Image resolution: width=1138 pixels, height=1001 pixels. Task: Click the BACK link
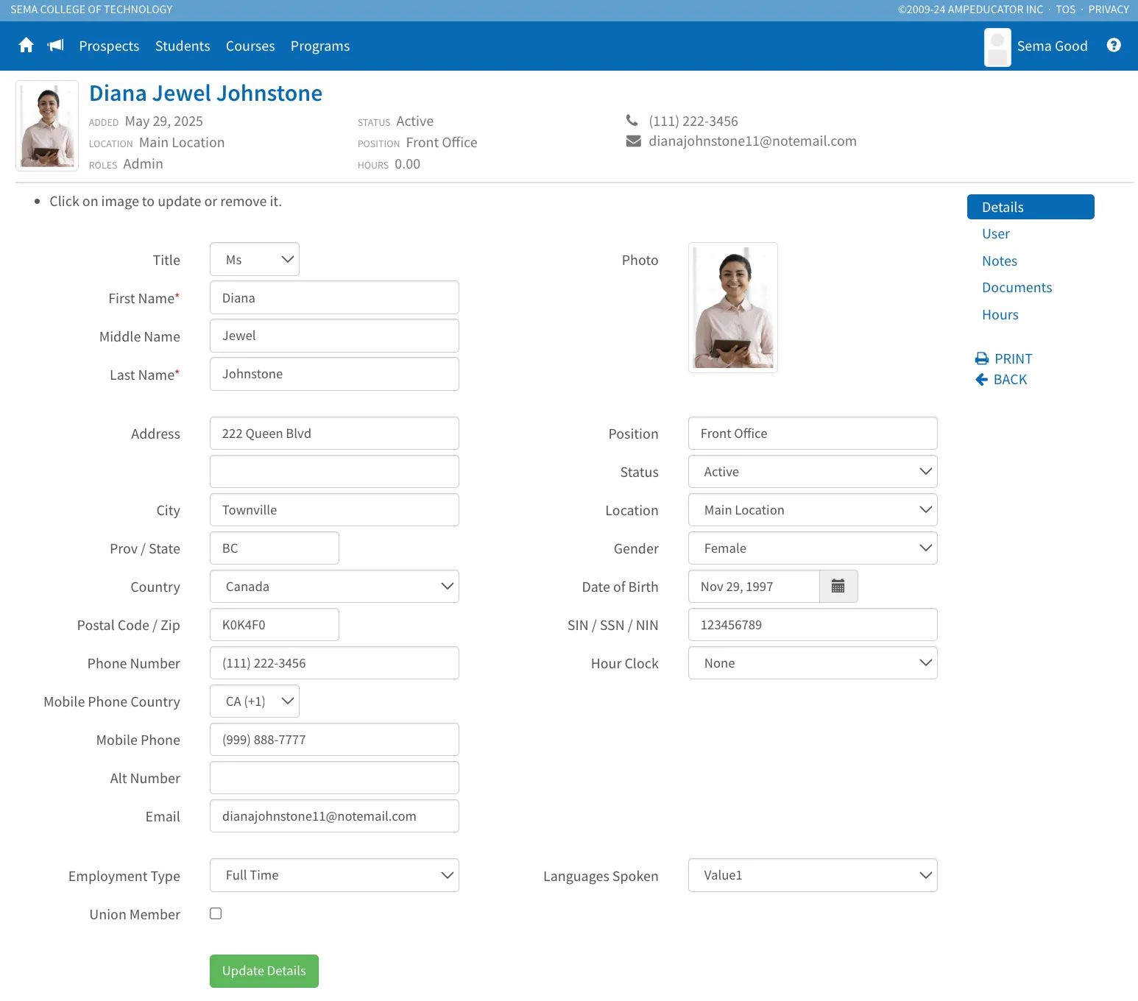pos(1001,380)
